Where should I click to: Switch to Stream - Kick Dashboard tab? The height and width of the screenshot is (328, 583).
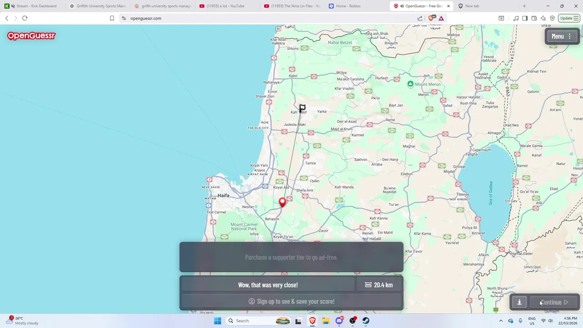pyautogui.click(x=32, y=6)
